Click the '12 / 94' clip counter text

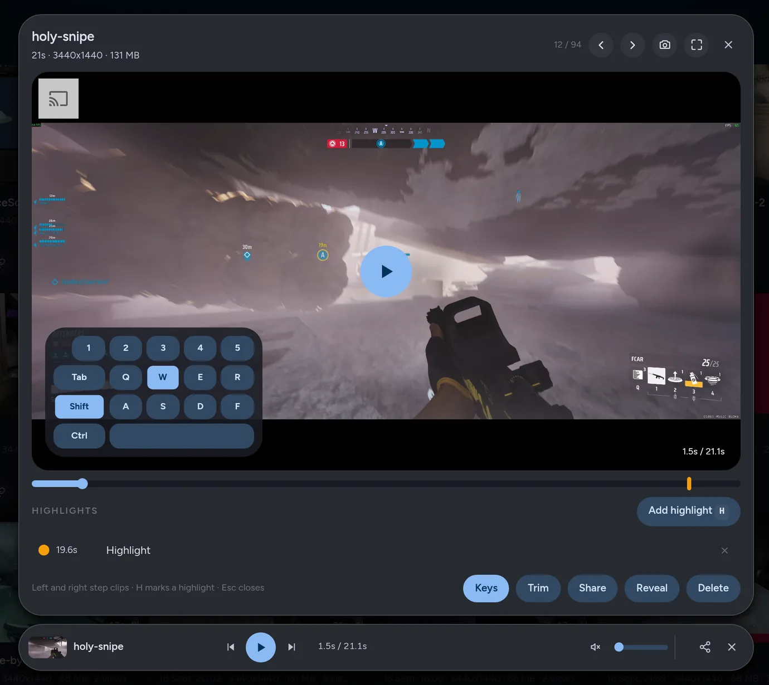pos(567,45)
